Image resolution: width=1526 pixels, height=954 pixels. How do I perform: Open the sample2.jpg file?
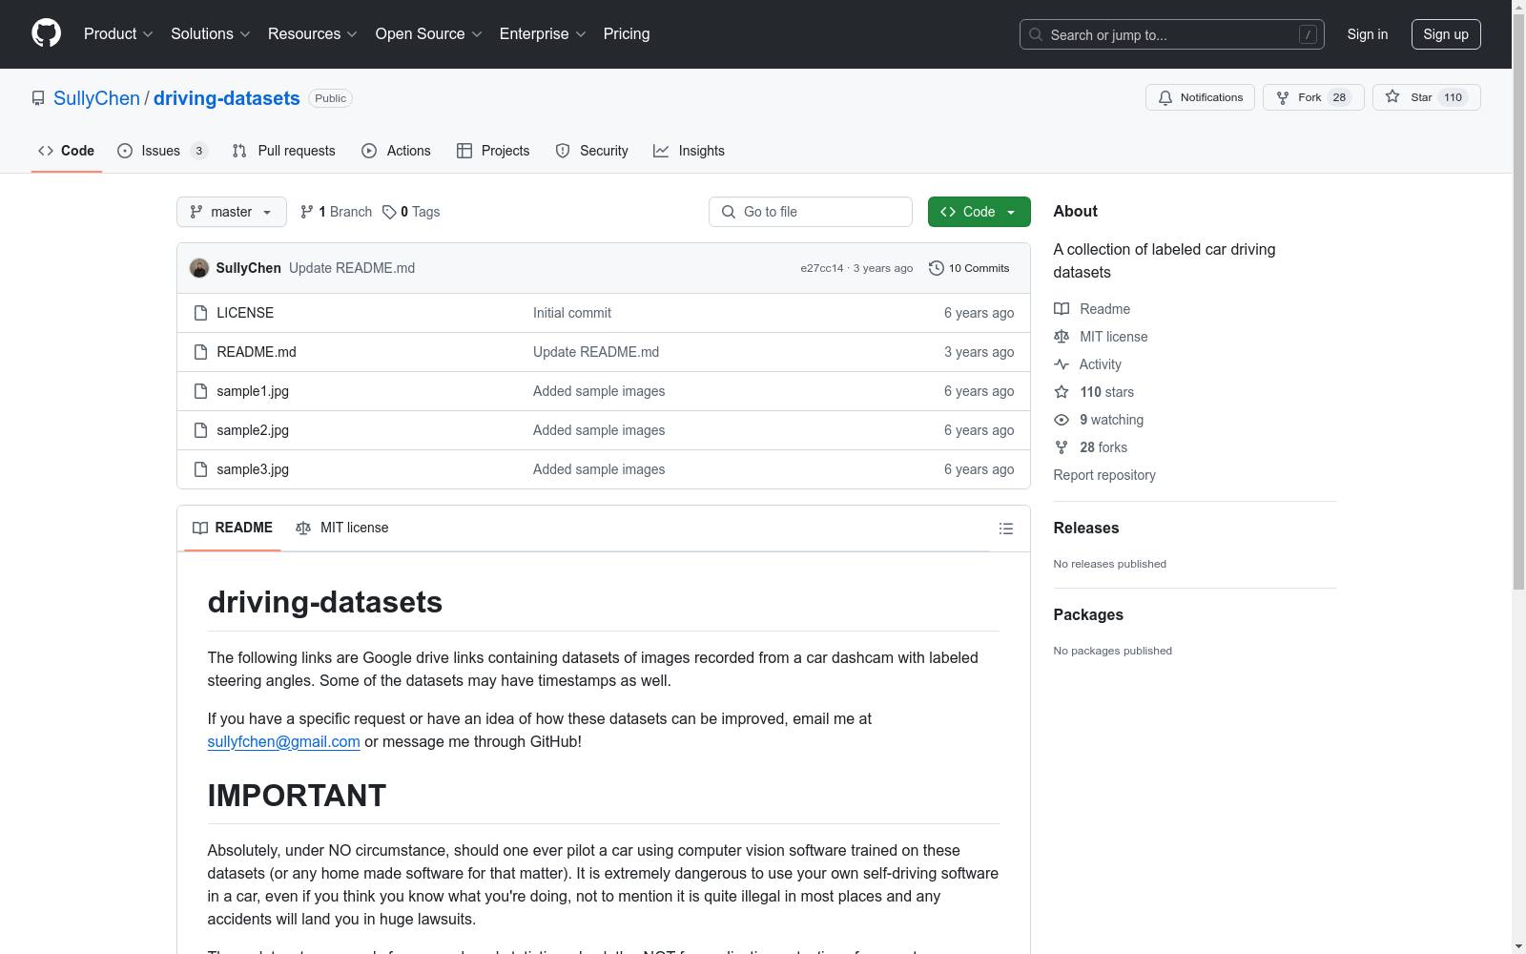(x=253, y=430)
